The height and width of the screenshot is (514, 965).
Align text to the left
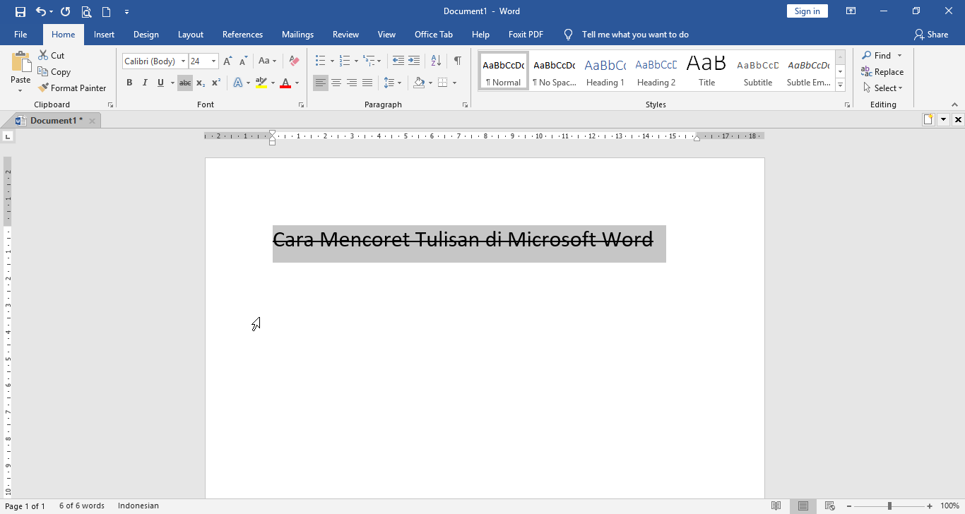coord(321,83)
